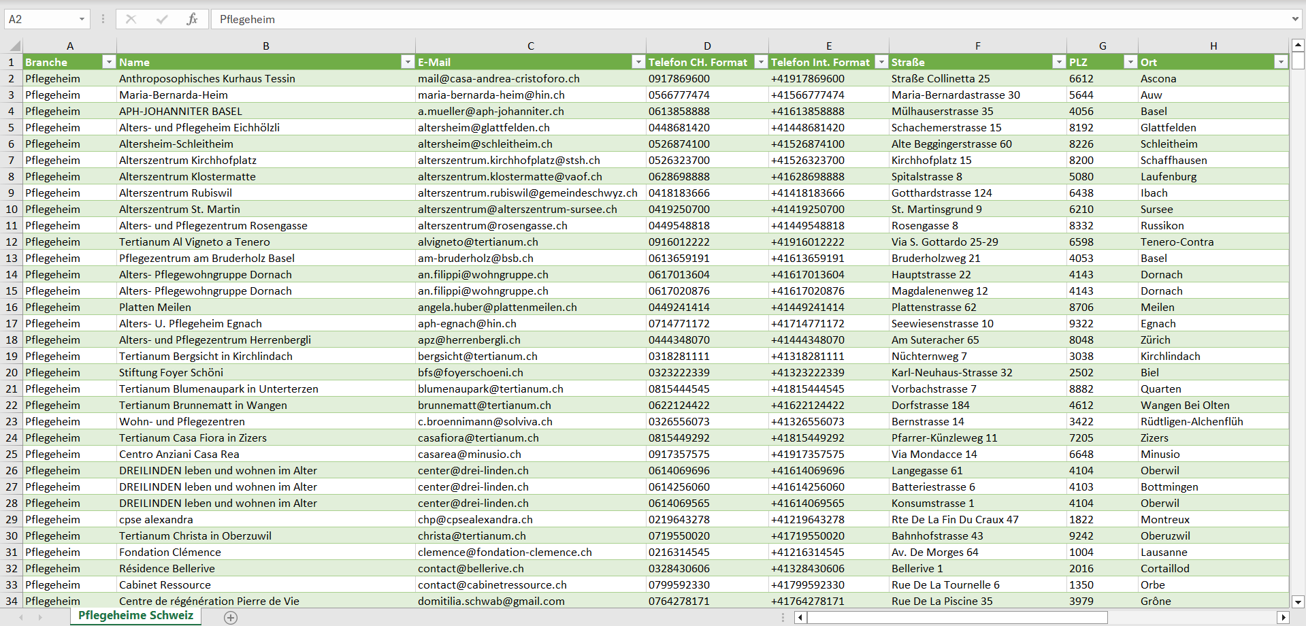Click cell 'Schleitheim' in Ort column

click(1213, 144)
